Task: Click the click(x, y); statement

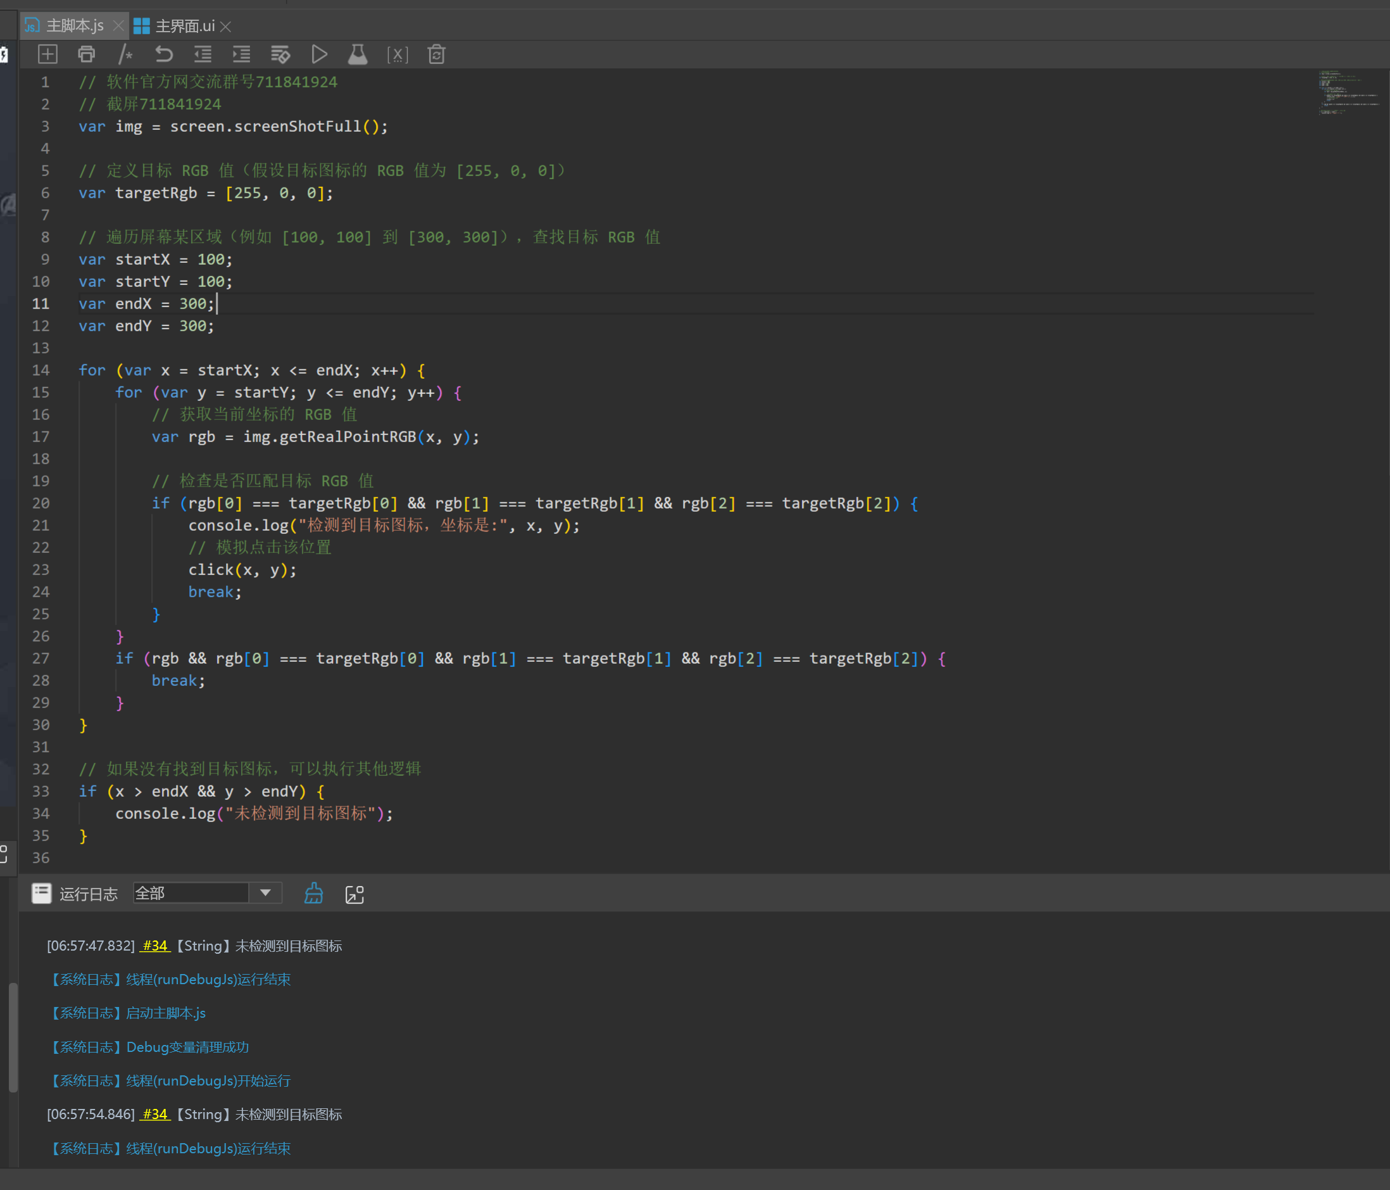Action: [242, 569]
